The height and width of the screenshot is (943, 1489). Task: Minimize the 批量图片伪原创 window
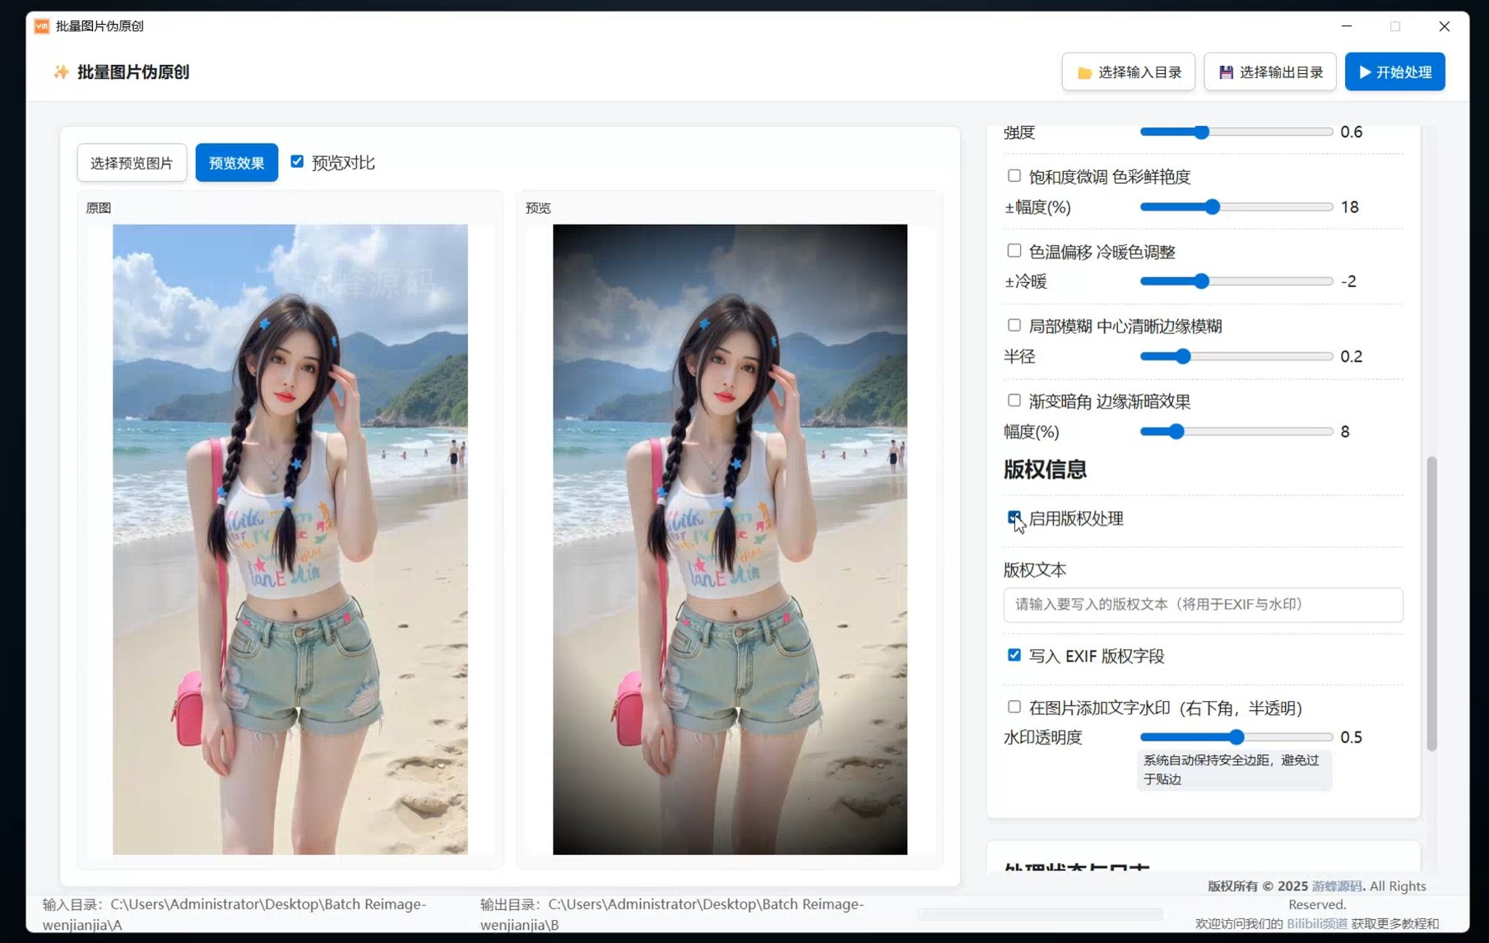click(1347, 26)
